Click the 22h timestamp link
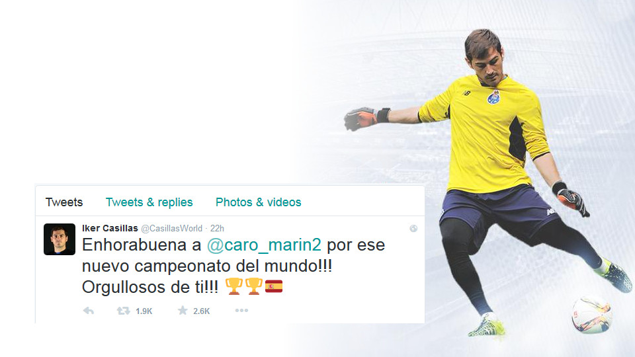Image resolution: width=635 pixels, height=357 pixels. [217, 228]
